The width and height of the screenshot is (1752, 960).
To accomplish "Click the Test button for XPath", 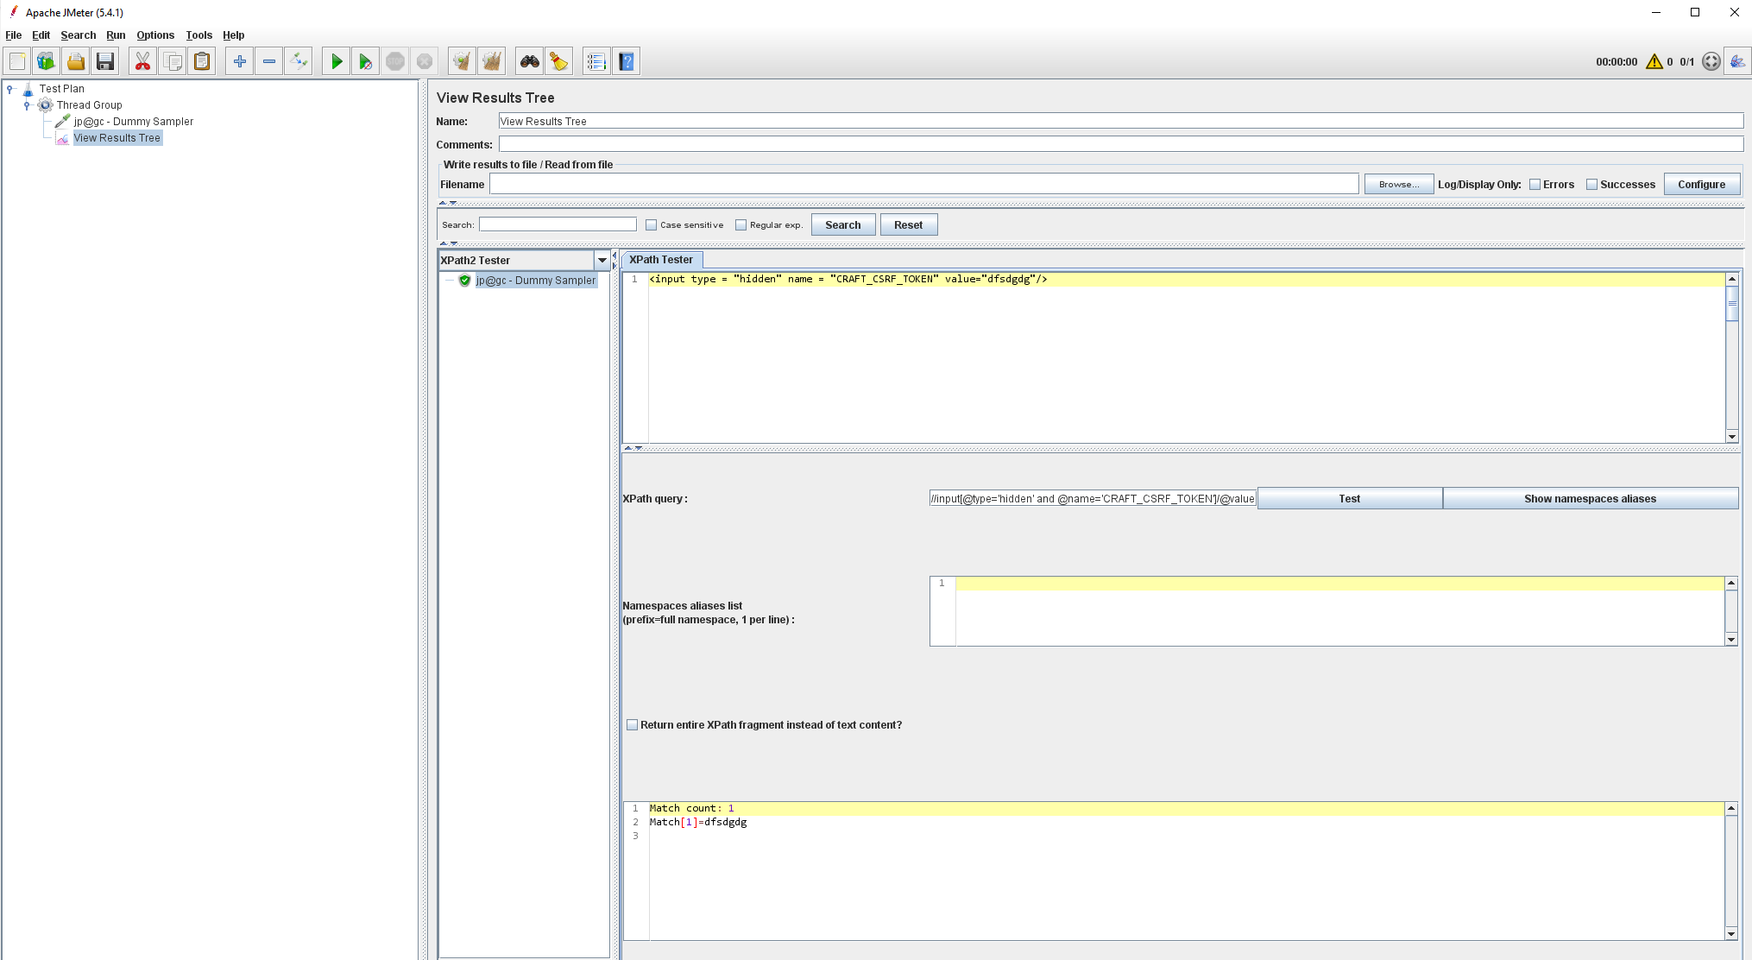I will point(1349,499).
